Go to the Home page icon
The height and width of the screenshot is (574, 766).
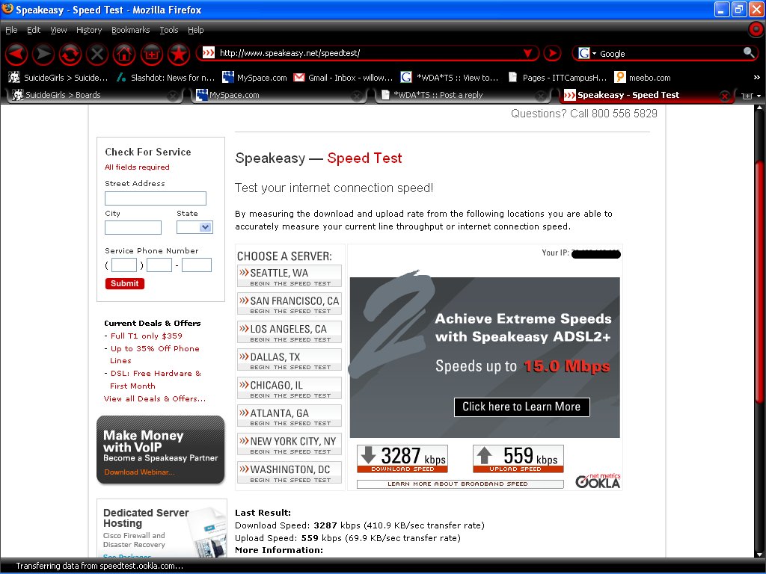click(x=124, y=54)
